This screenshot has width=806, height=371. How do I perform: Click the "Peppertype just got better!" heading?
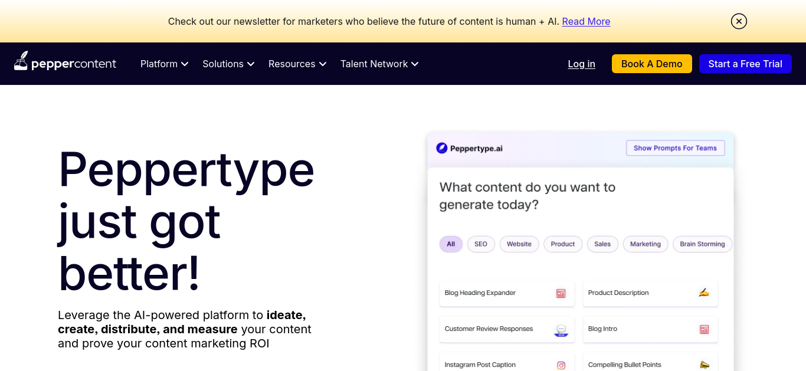click(x=186, y=221)
